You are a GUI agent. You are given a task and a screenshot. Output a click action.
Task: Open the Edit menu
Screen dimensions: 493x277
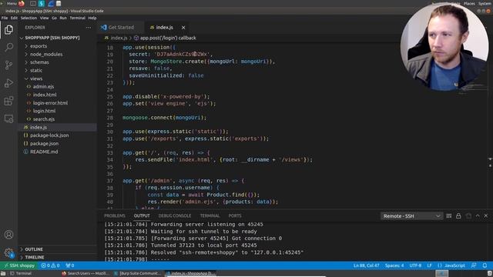click(x=14, y=18)
